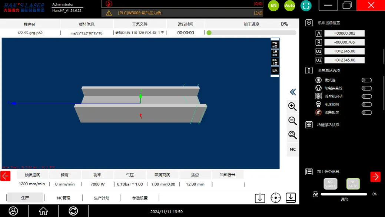Click the 左翼侧置 view button
The width and height of the screenshot is (385, 217).
(275, 45)
